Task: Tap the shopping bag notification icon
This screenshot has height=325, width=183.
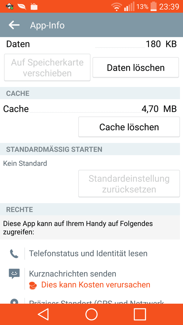Action: 34,6
